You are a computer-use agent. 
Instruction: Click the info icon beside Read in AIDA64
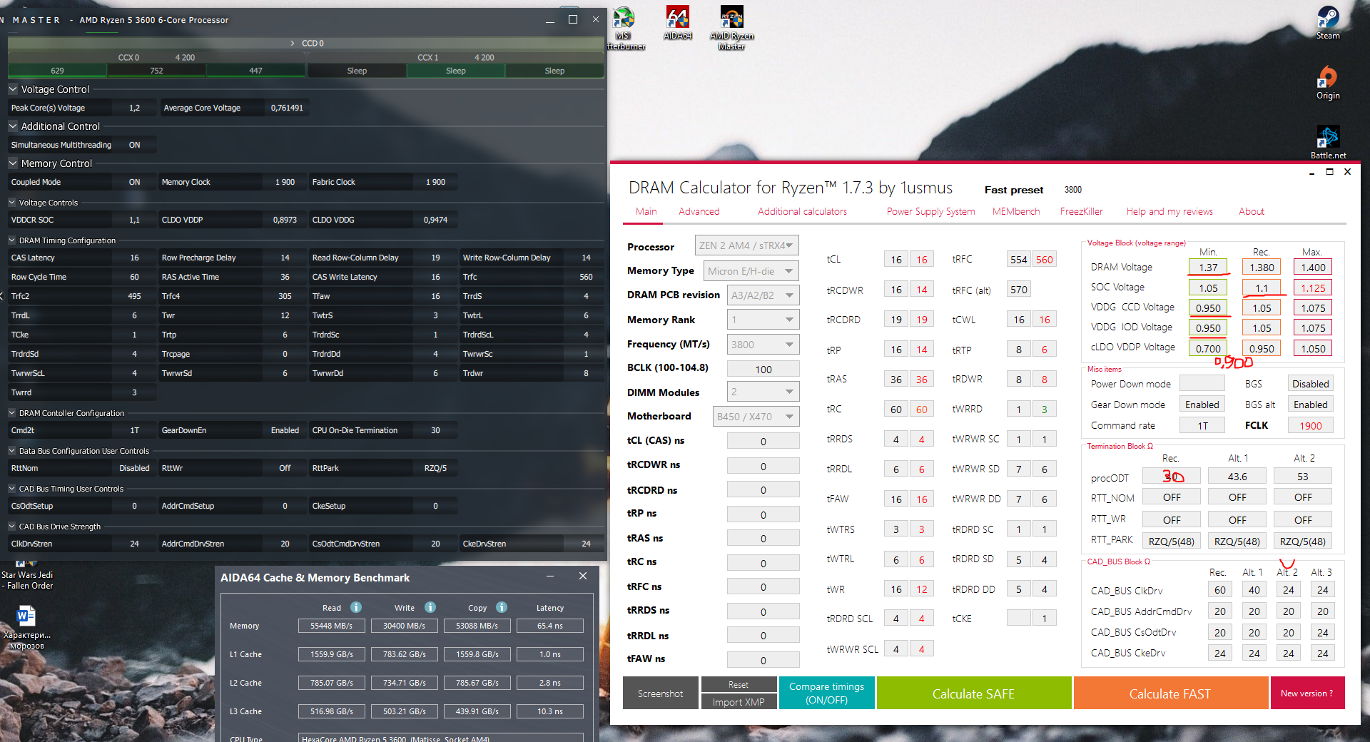point(356,607)
